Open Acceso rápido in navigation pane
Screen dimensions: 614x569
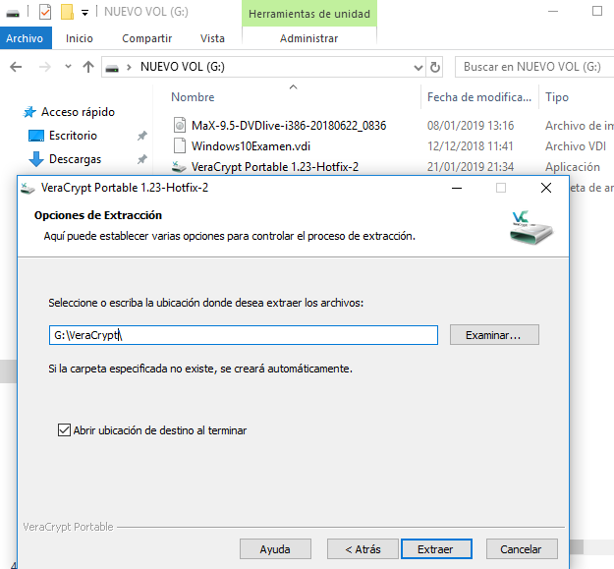pyautogui.click(x=78, y=112)
